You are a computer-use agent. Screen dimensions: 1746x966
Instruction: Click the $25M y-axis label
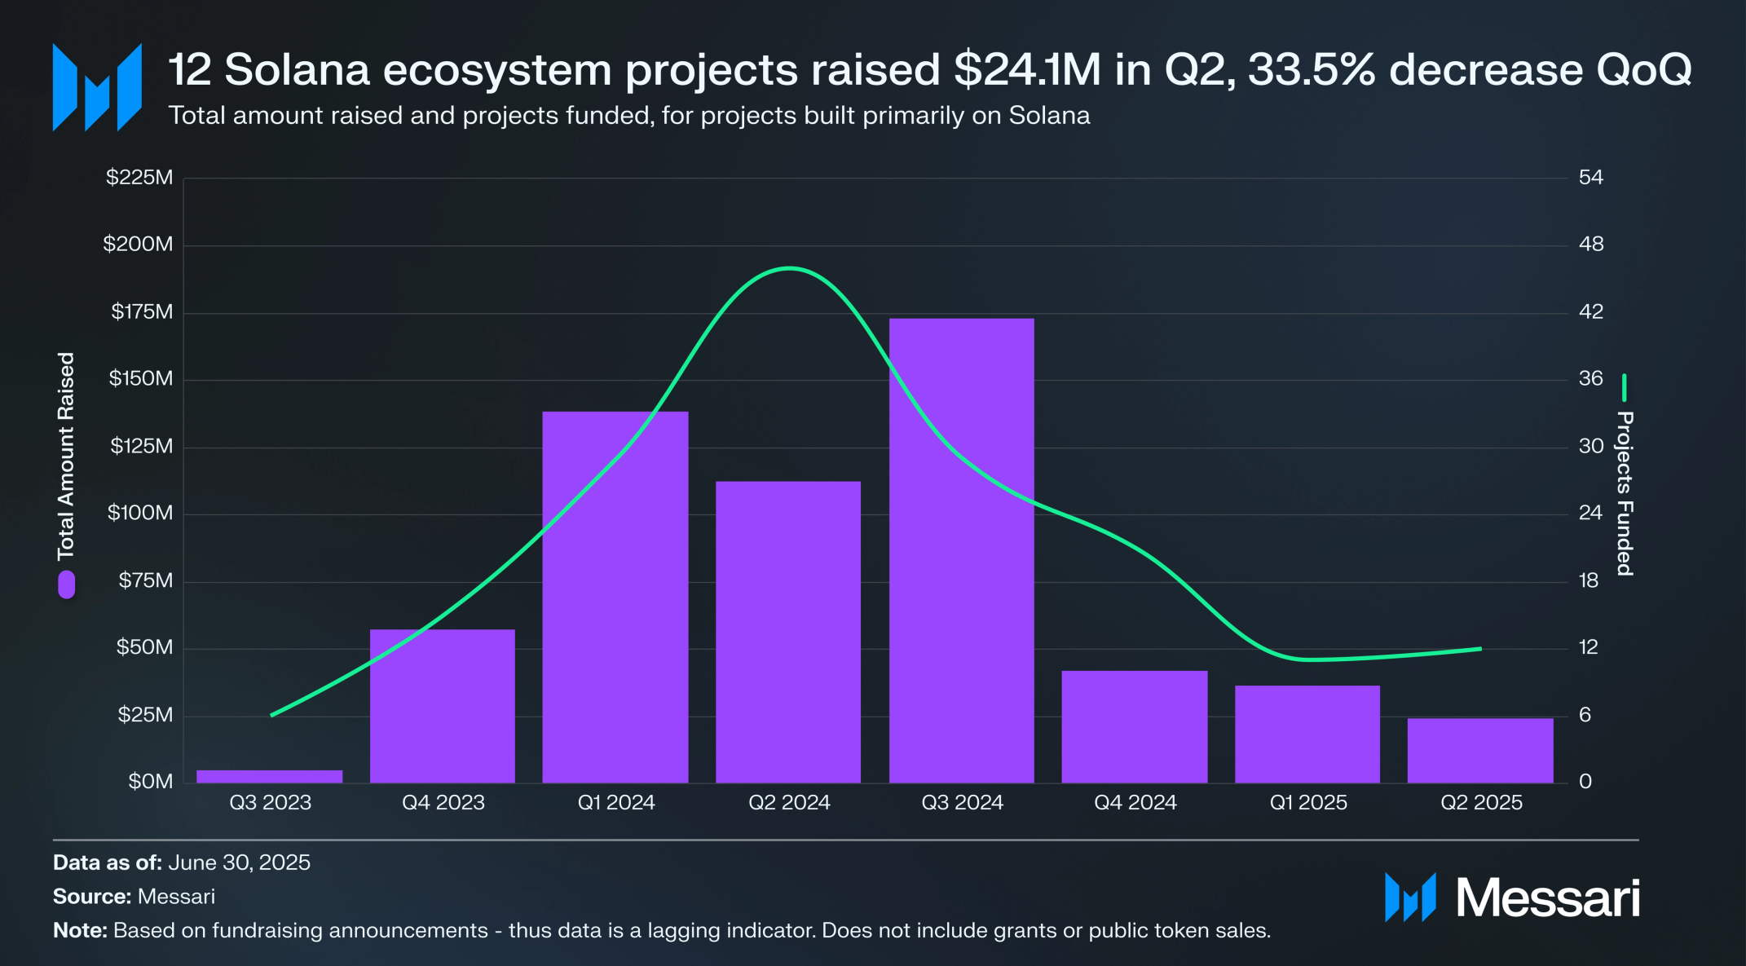[145, 716]
